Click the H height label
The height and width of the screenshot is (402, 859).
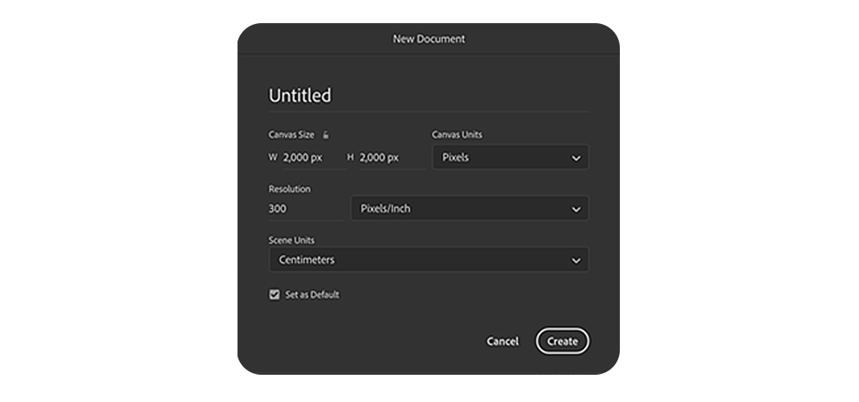point(351,157)
